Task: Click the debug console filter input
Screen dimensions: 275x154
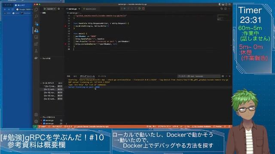Action: tap(199, 76)
